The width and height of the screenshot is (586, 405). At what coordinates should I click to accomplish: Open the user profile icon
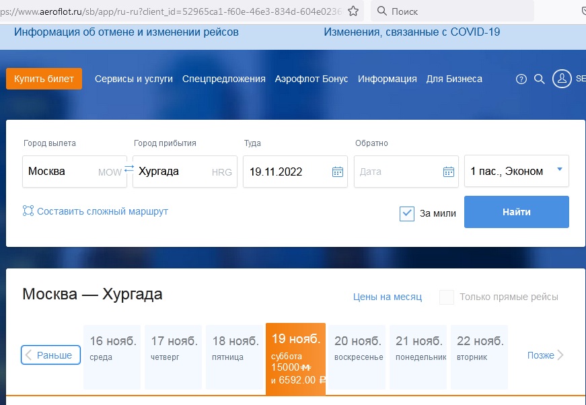tap(562, 79)
